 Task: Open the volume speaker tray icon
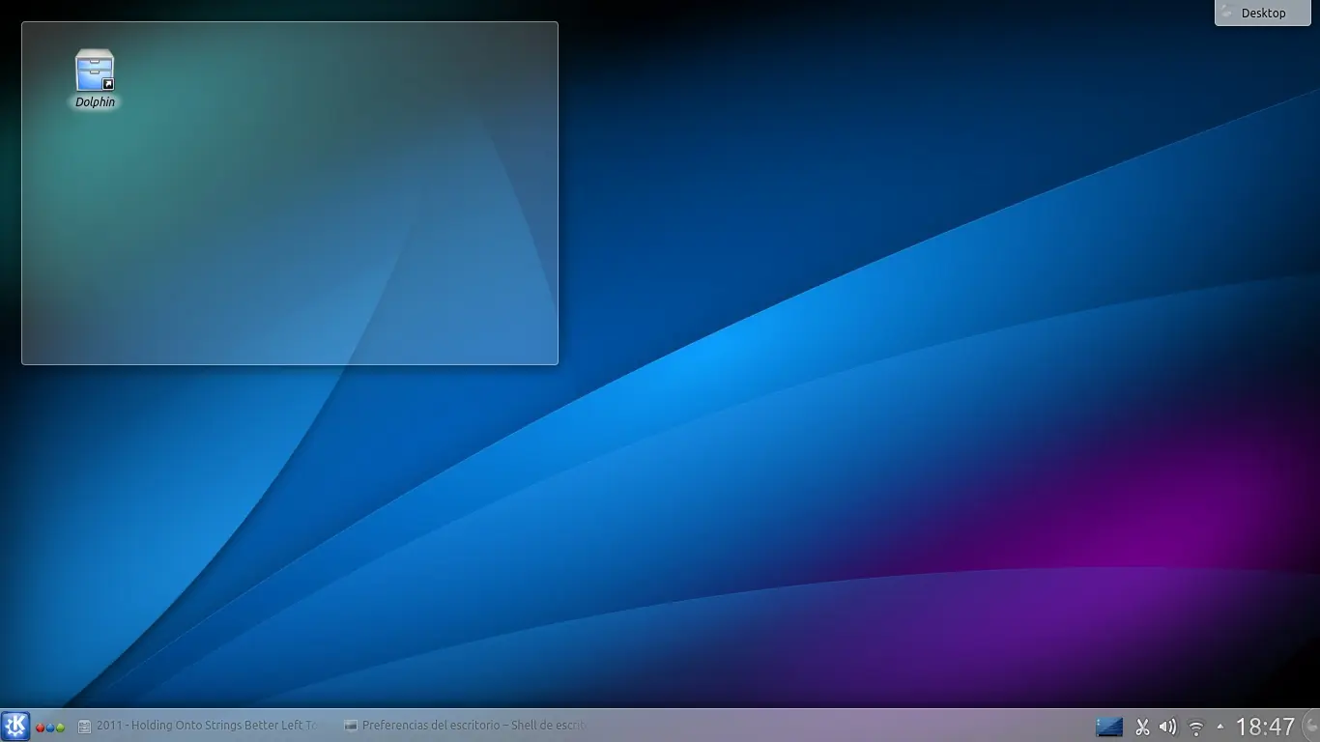click(x=1168, y=727)
